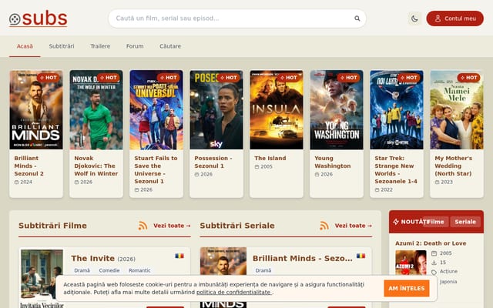
Task: Click Romanian flag icon on Brilliant Minds listing
Action: pos(361,256)
